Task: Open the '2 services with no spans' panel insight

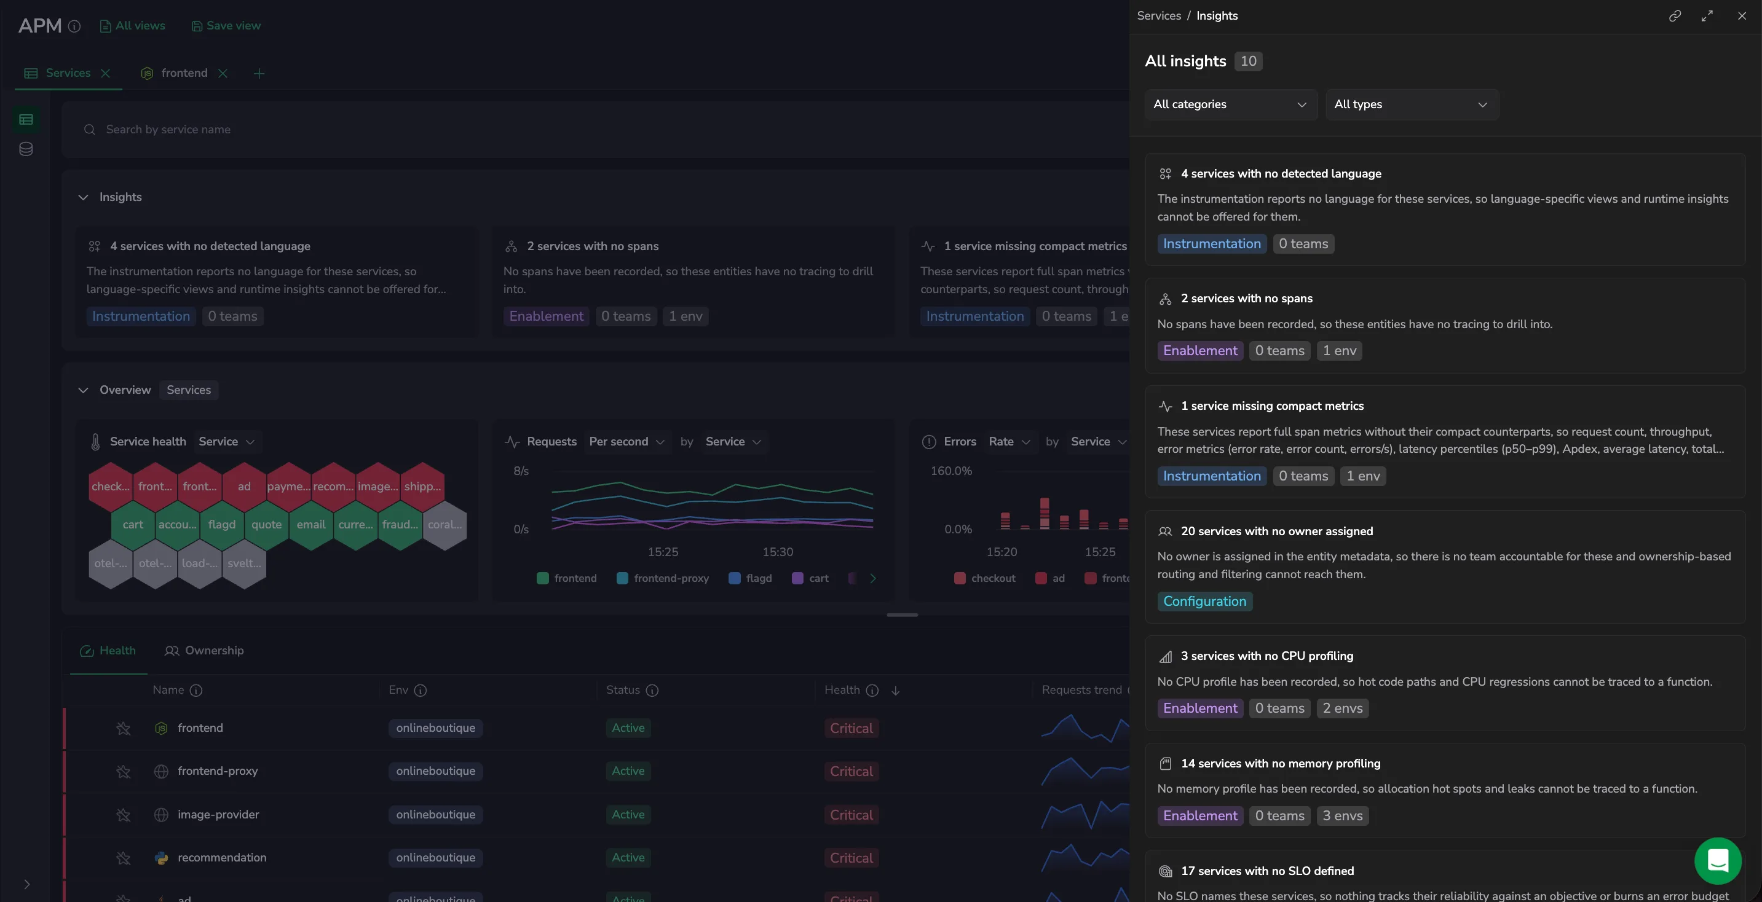Action: (x=1445, y=326)
